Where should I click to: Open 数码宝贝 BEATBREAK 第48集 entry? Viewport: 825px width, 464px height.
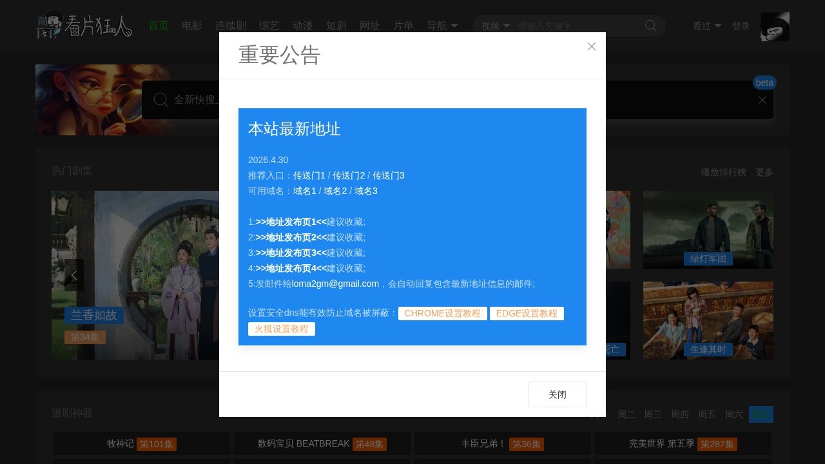click(x=322, y=444)
